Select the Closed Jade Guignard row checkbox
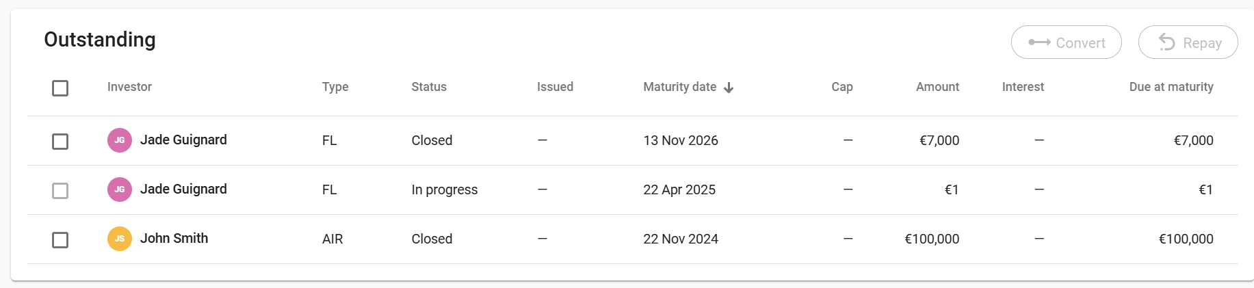Screen dimensions: 1254x288 point(60,142)
